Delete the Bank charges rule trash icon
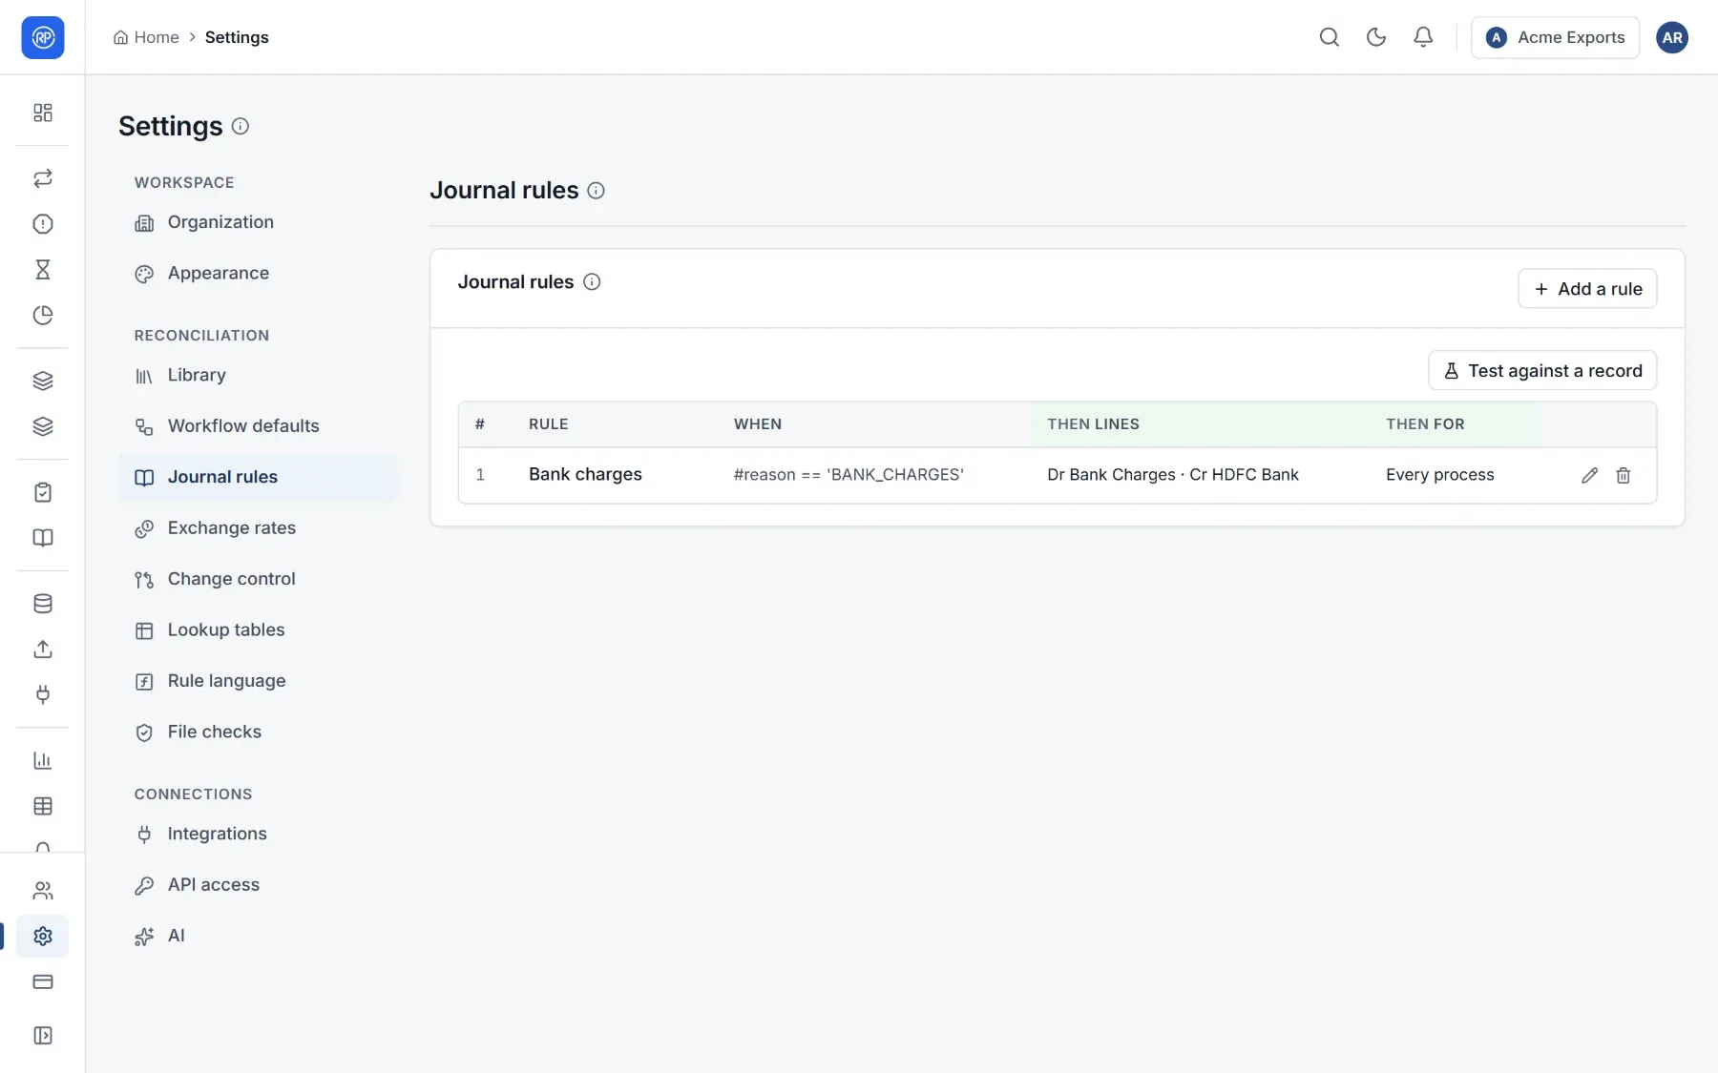Image resolution: width=1718 pixels, height=1073 pixels. [1623, 475]
